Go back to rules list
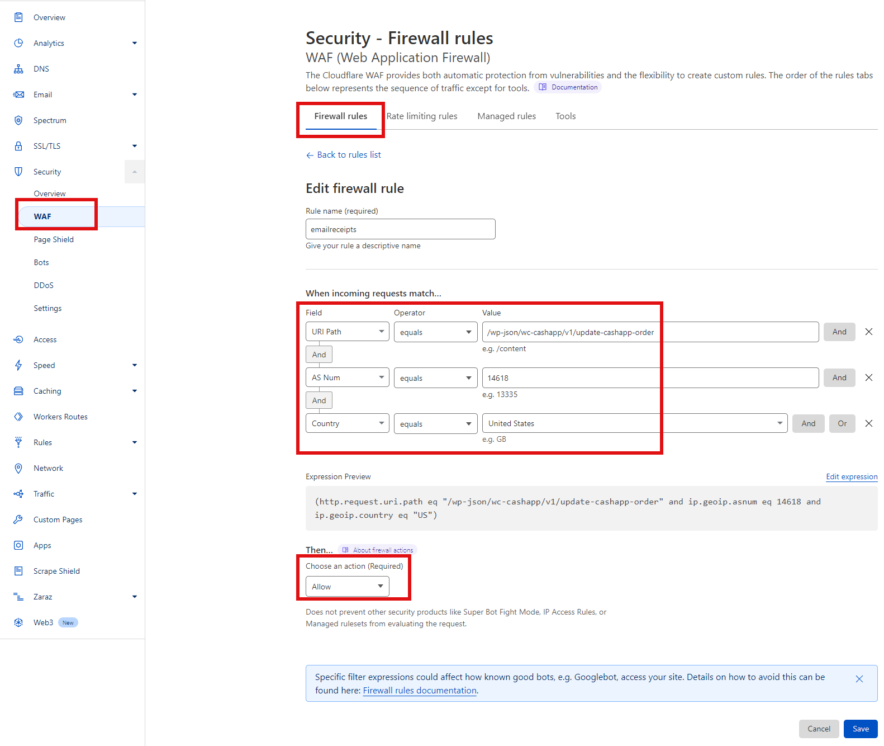 344,155
